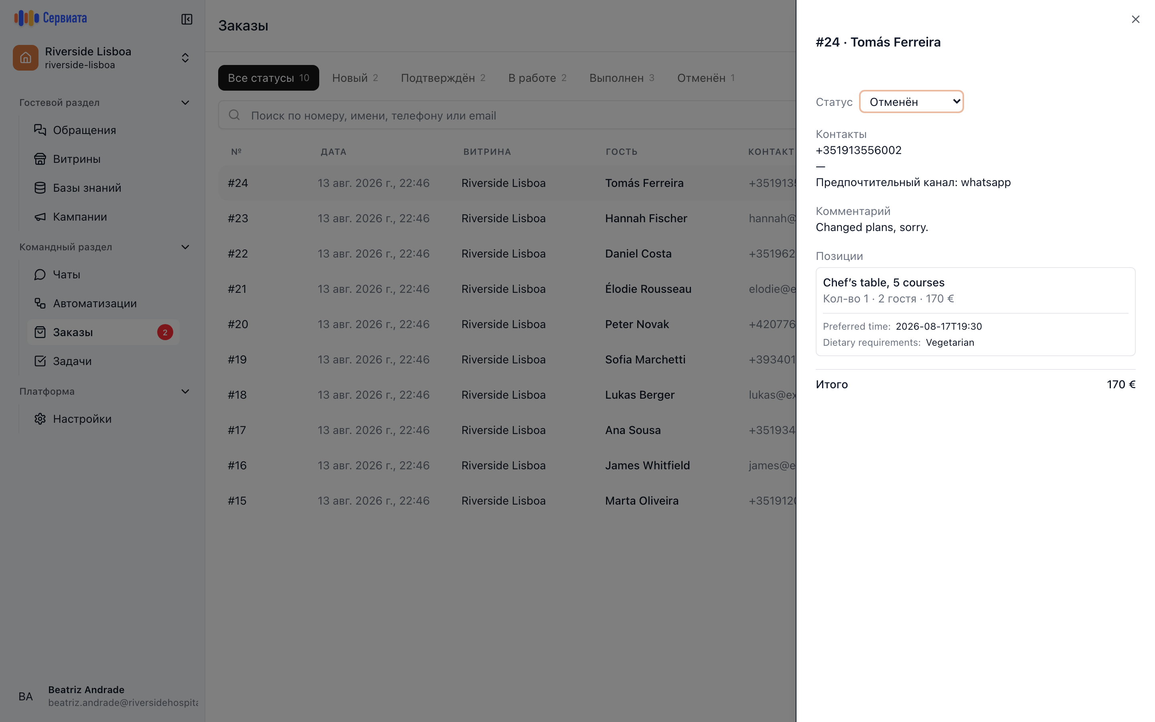Open the Автоматизации workflow icon
This screenshot has width=1155, height=722.
coord(40,303)
